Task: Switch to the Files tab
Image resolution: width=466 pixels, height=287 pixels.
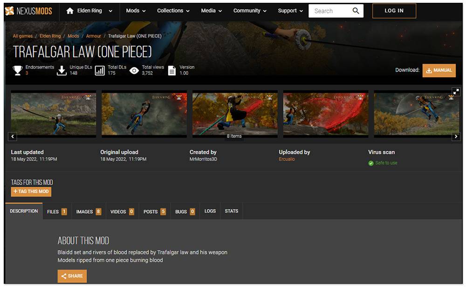Action: pyautogui.click(x=57, y=211)
